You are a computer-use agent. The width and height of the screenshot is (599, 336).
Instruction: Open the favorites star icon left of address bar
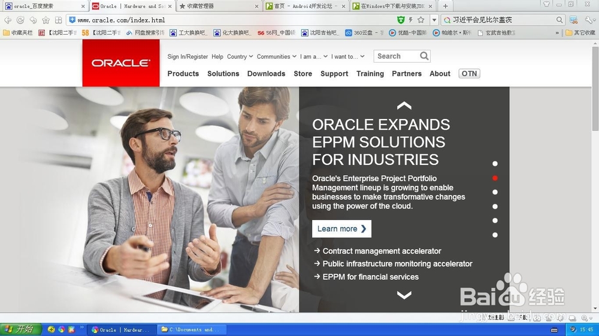46,20
